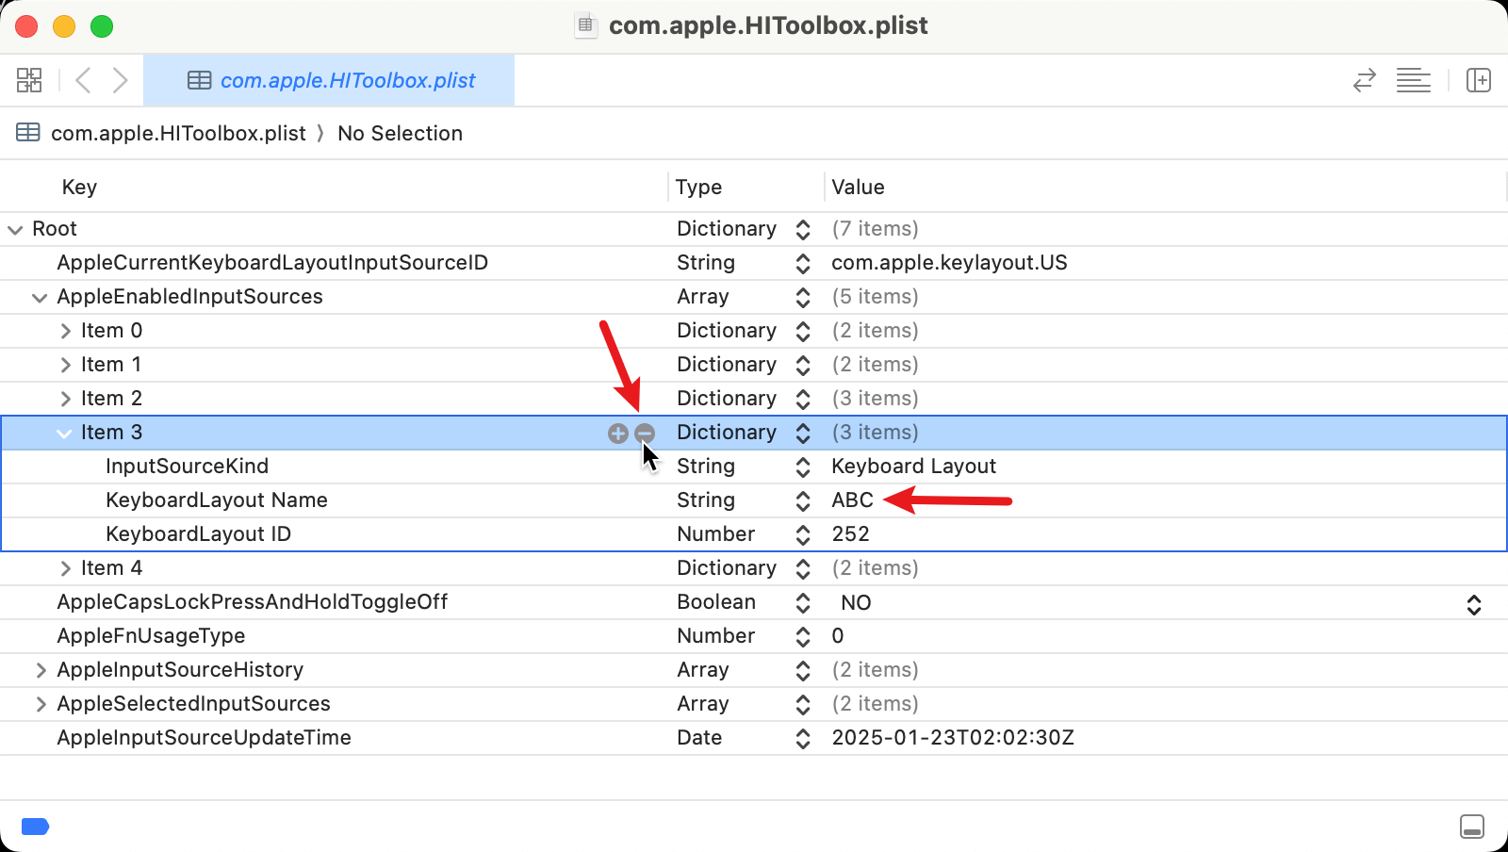Viewport: 1508px width, 852px height.
Task: Click the Type column header
Action: [x=698, y=187]
